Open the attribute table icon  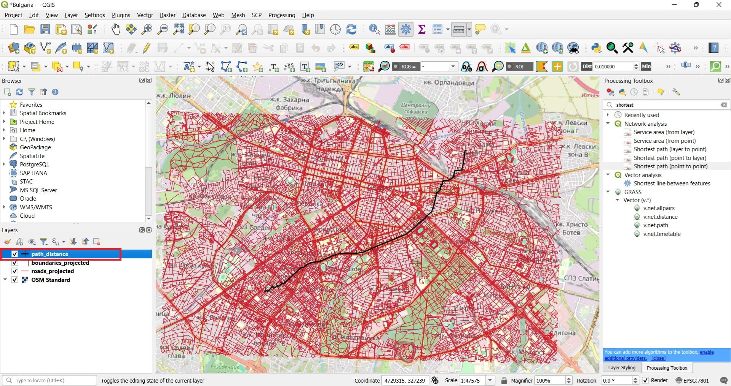437,29
